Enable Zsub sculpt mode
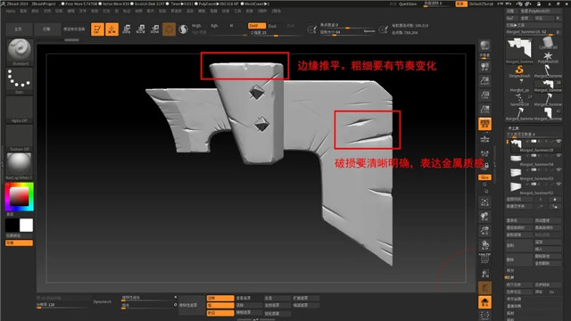The width and height of the screenshot is (571, 321). (272, 26)
